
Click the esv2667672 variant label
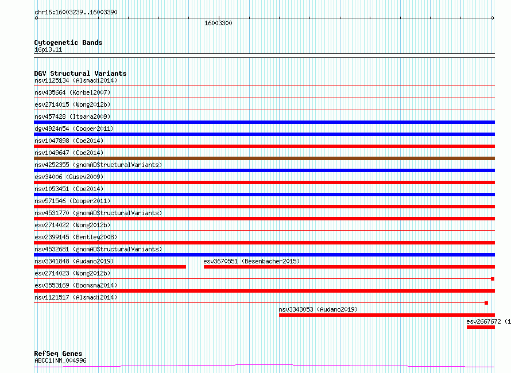coord(489,321)
